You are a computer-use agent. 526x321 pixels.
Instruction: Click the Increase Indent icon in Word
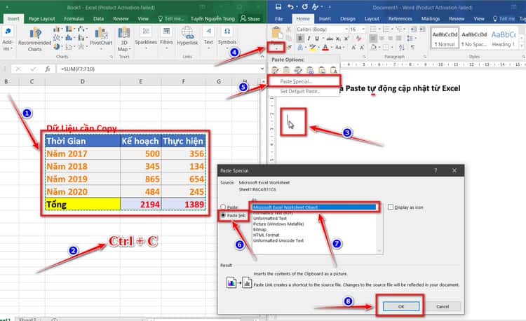coord(422,29)
